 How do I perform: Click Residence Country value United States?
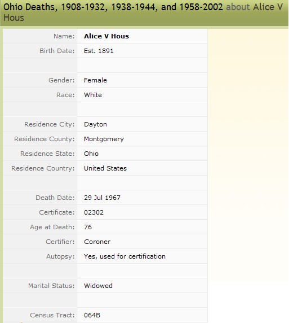coord(105,168)
